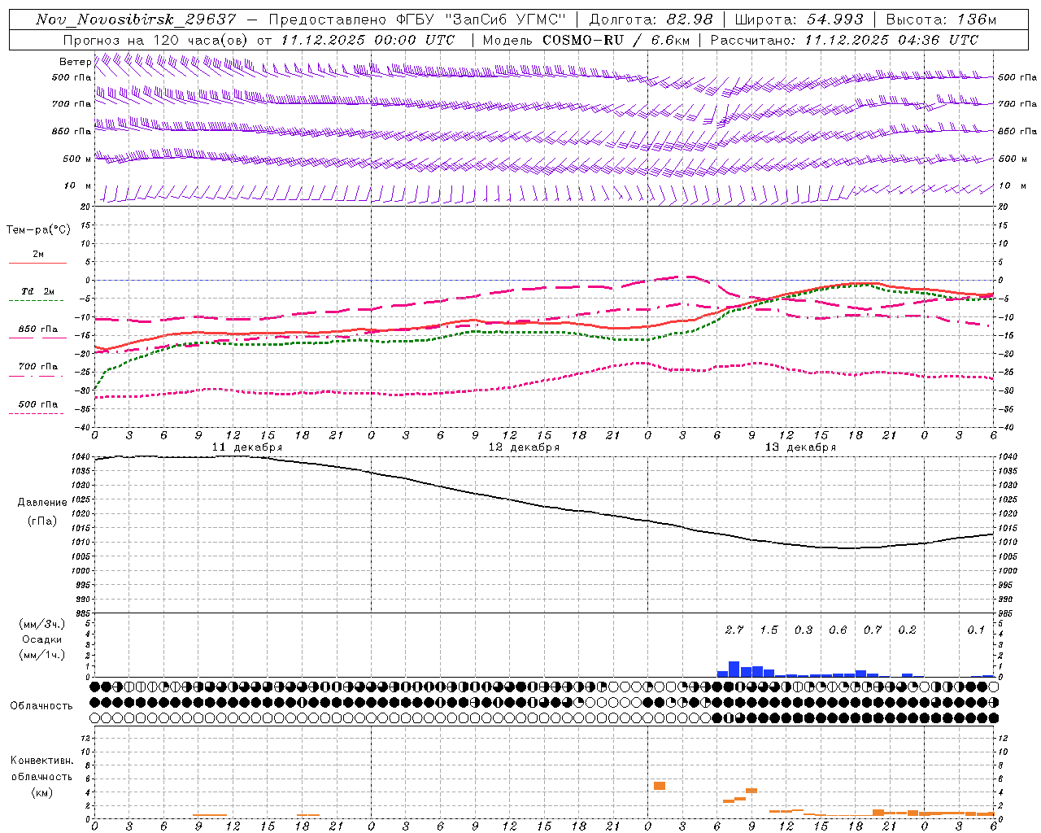Click the model name COSMO-RU / 6.6км
This screenshot has height=833, width=1041.
tap(616, 40)
